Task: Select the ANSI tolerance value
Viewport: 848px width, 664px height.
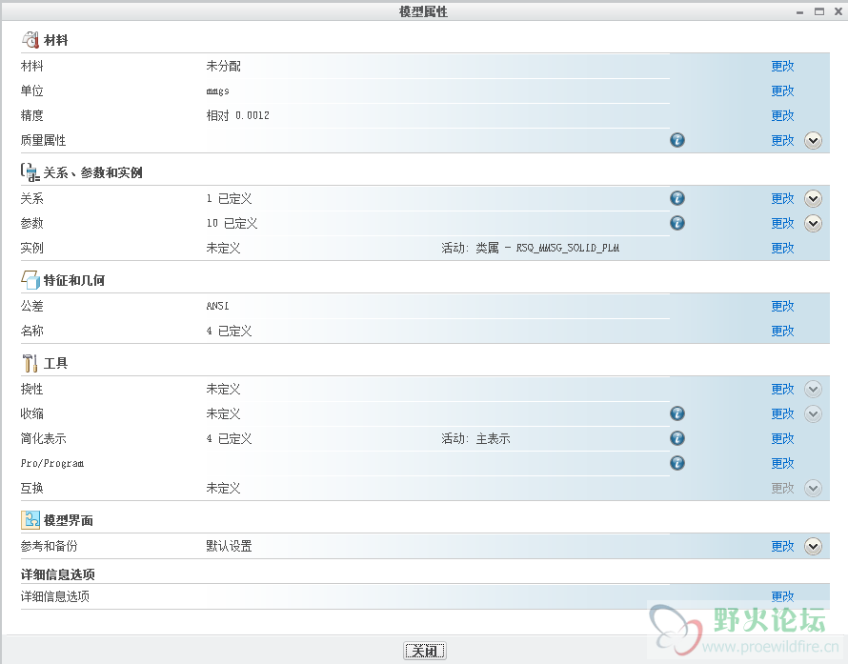Action: pos(217,306)
